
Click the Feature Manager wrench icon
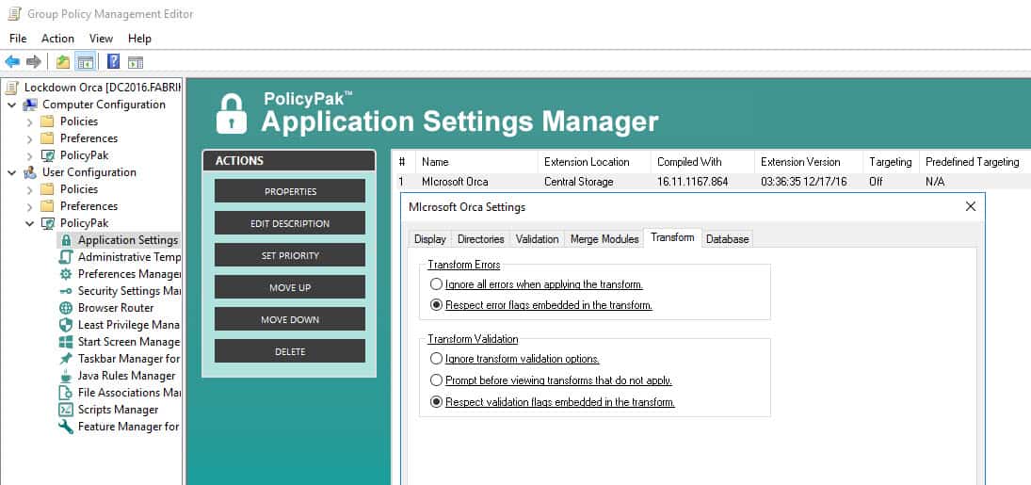[66, 427]
